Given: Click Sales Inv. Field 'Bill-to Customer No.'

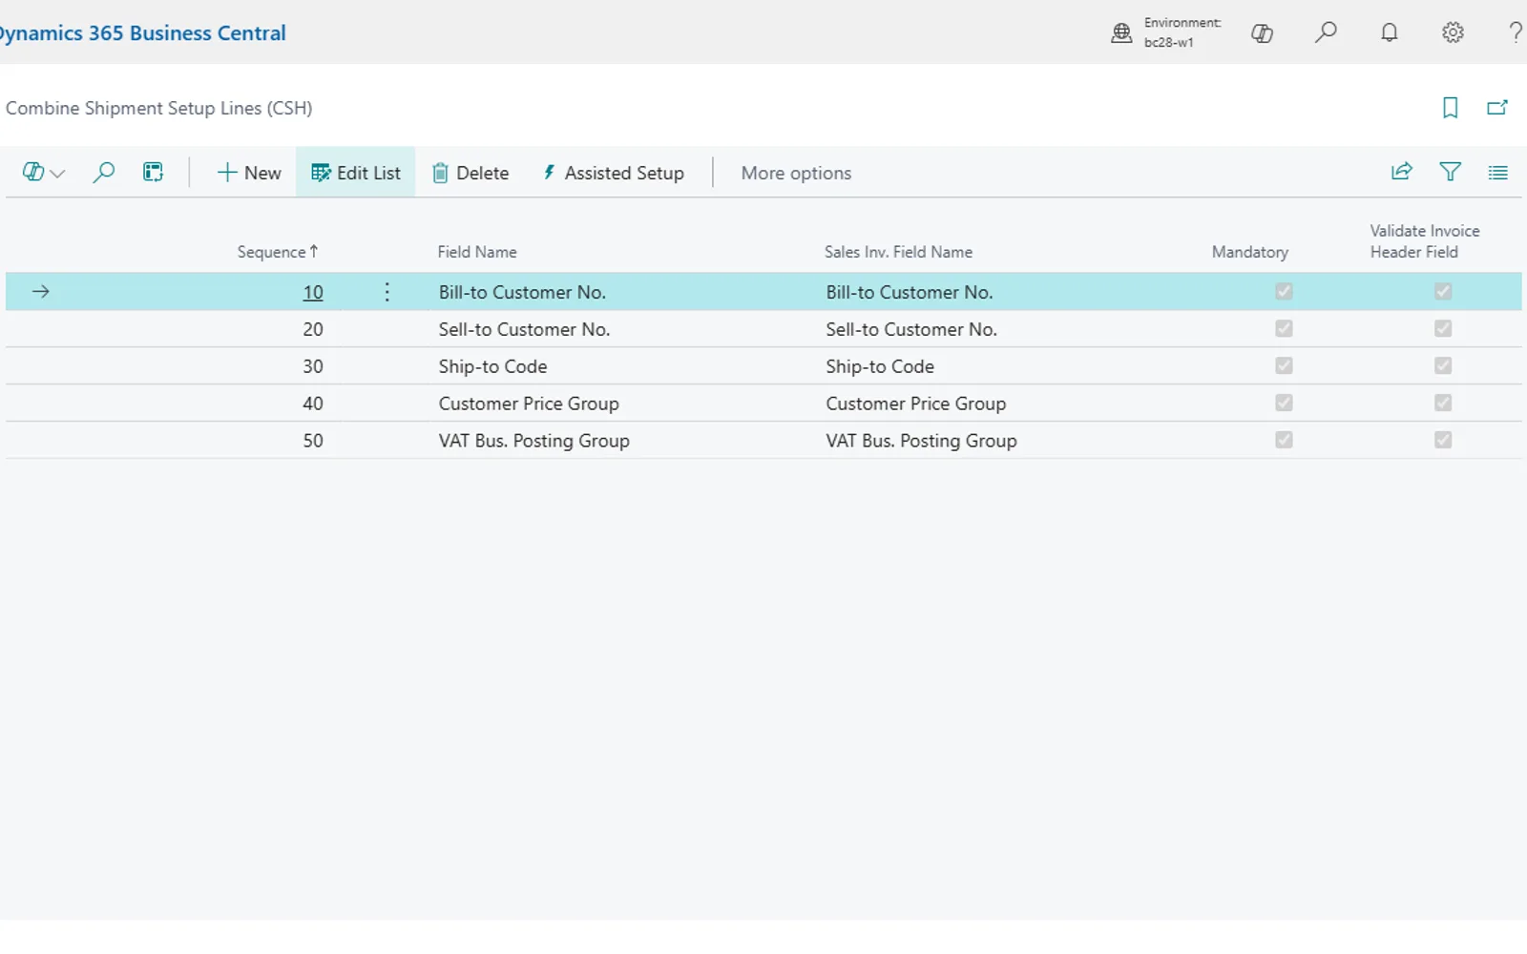Looking at the screenshot, I should coord(910,292).
